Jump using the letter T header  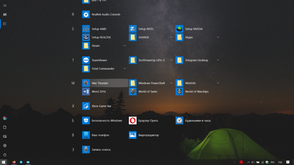pyautogui.click(x=73, y=60)
